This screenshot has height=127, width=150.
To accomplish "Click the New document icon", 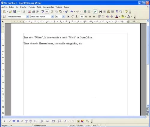I will [x=4, y=11].
